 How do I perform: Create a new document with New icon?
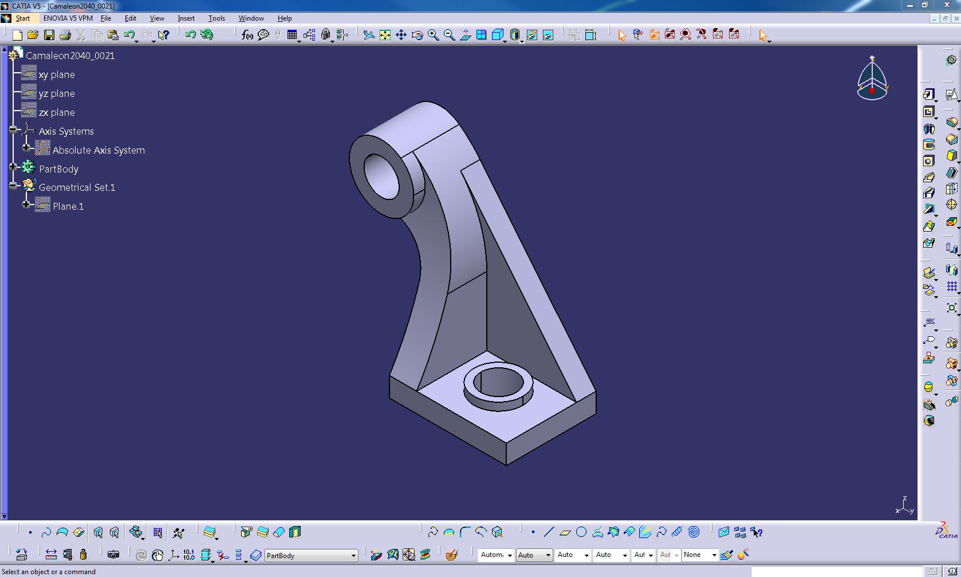click(x=17, y=35)
